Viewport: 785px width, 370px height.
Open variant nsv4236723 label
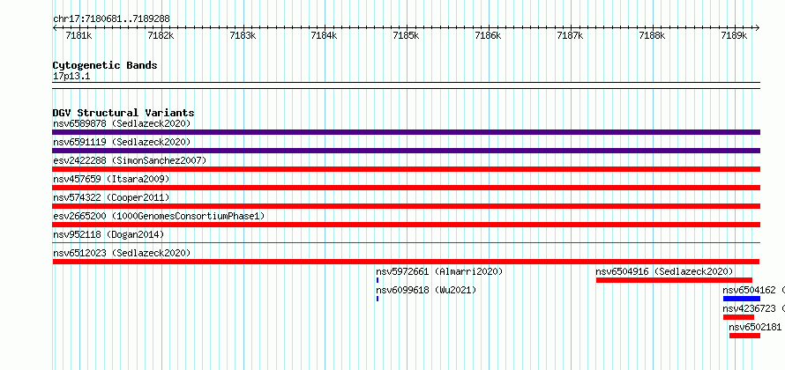[749, 308]
